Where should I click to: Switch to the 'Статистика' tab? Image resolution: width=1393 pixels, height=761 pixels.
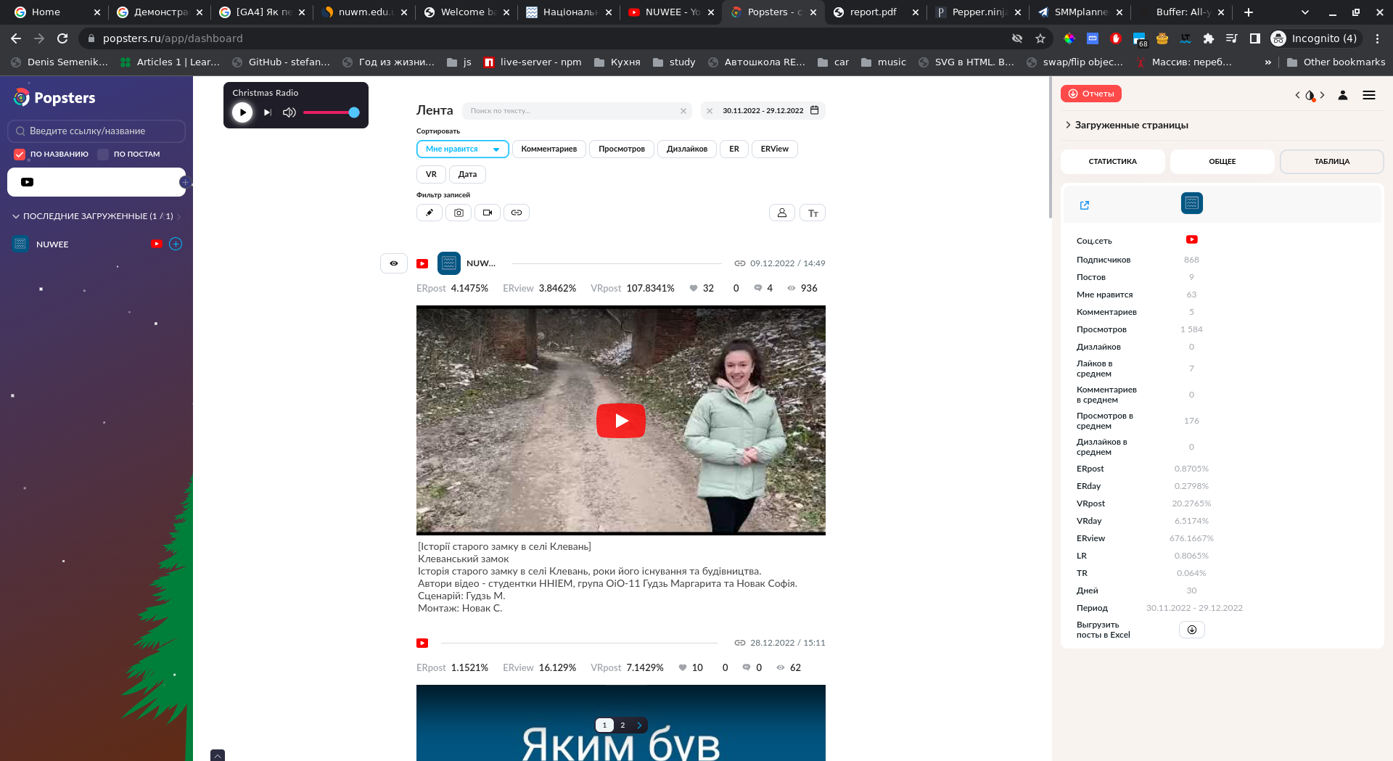1112,162
